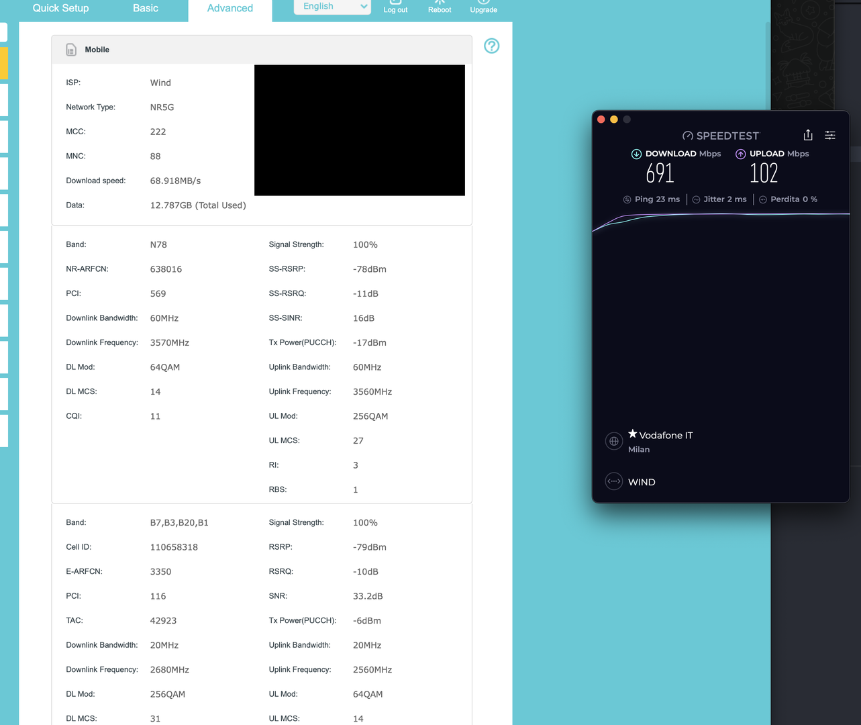
Task: Click the Upgrade icon
Action: tap(483, 2)
